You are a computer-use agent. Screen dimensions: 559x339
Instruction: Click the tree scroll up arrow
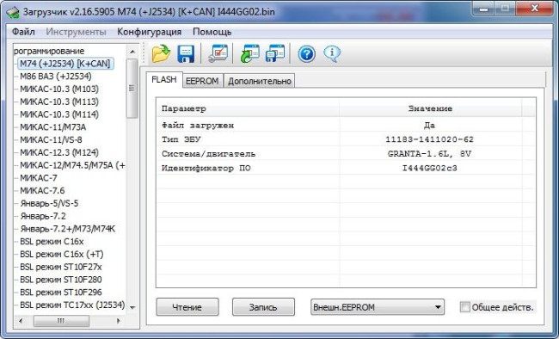click(x=132, y=52)
